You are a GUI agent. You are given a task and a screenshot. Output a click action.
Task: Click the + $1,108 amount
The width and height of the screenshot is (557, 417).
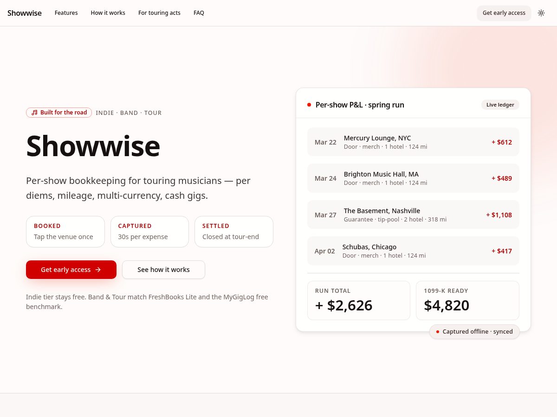(499, 215)
